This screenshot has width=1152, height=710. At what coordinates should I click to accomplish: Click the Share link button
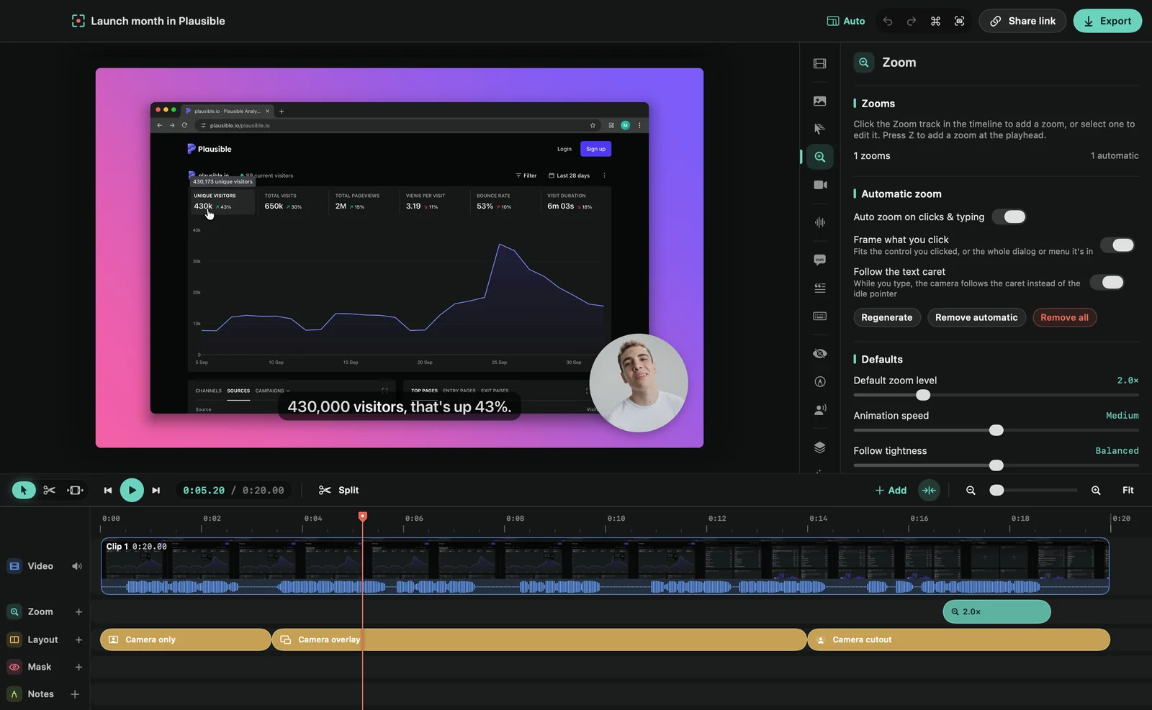[1022, 21]
